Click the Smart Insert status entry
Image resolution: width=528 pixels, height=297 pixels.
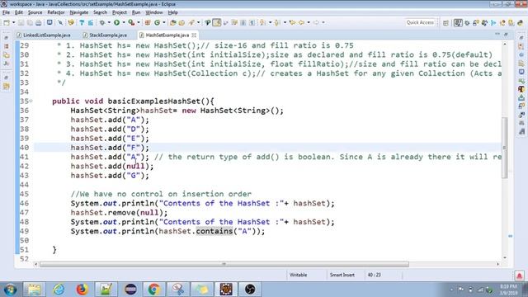point(342,275)
